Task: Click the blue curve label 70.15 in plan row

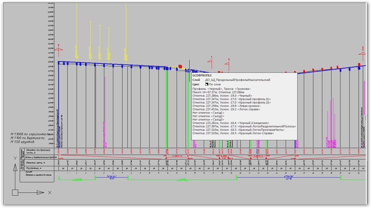Action: [x=111, y=179]
